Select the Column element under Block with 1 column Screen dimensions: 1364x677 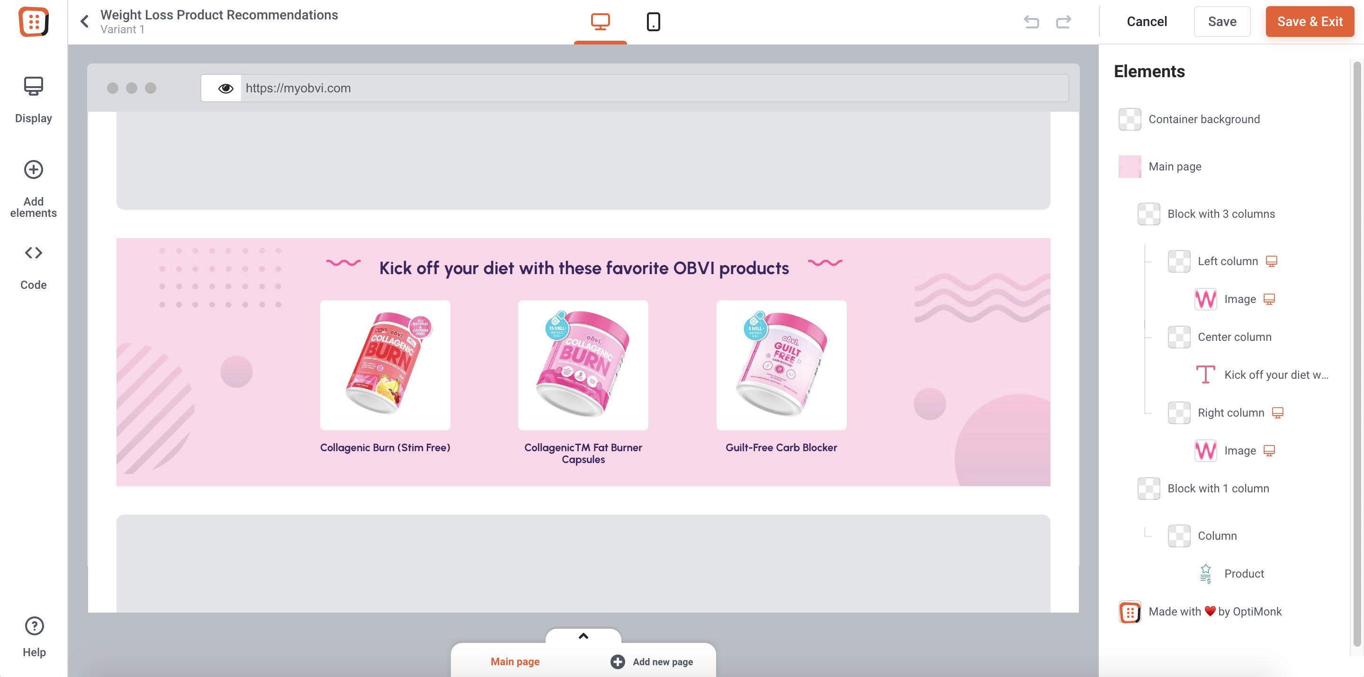1217,535
